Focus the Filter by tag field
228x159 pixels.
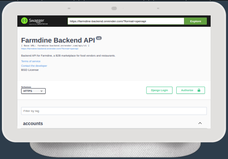[114, 111]
